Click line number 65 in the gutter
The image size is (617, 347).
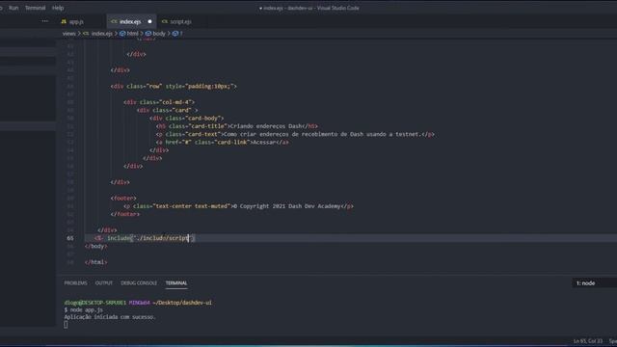70,238
